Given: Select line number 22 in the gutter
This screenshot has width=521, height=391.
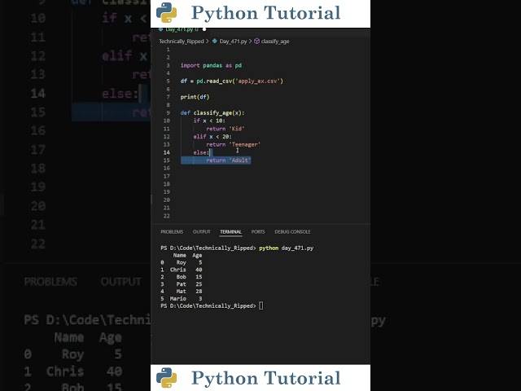Looking at the screenshot, I should [166, 216].
